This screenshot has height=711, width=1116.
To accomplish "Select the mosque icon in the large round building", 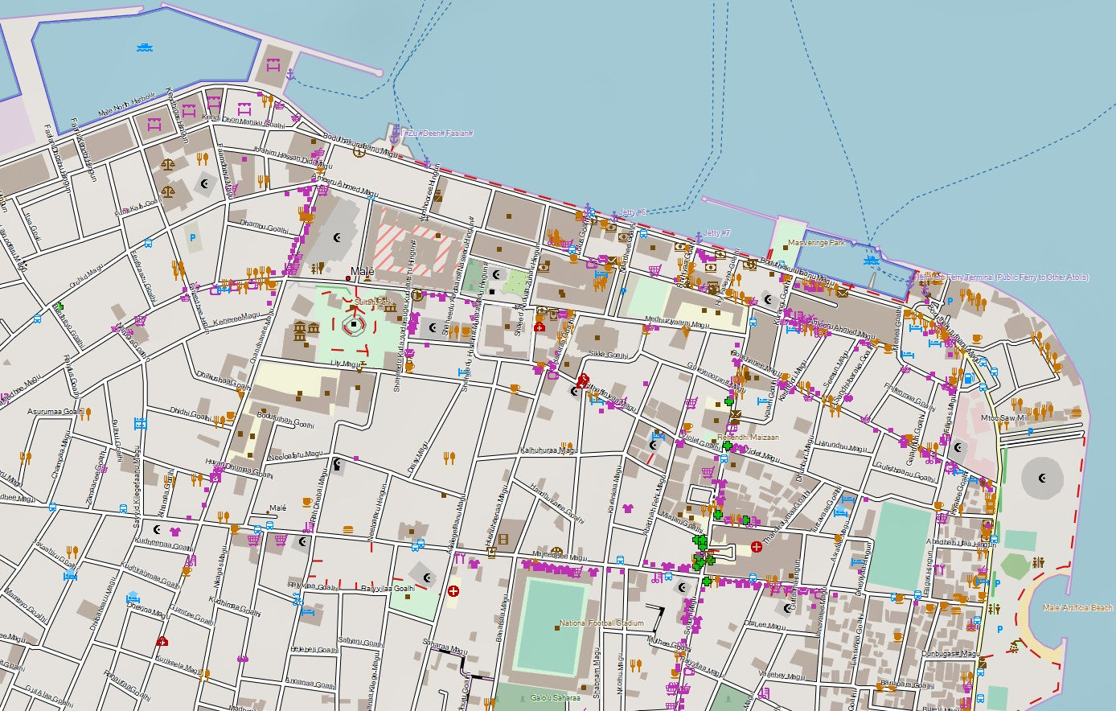I will pyautogui.click(x=1043, y=479).
